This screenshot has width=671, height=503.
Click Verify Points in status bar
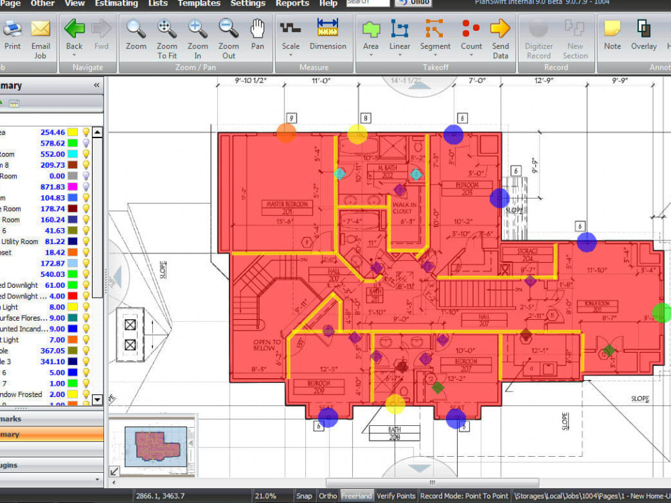pyautogui.click(x=396, y=496)
